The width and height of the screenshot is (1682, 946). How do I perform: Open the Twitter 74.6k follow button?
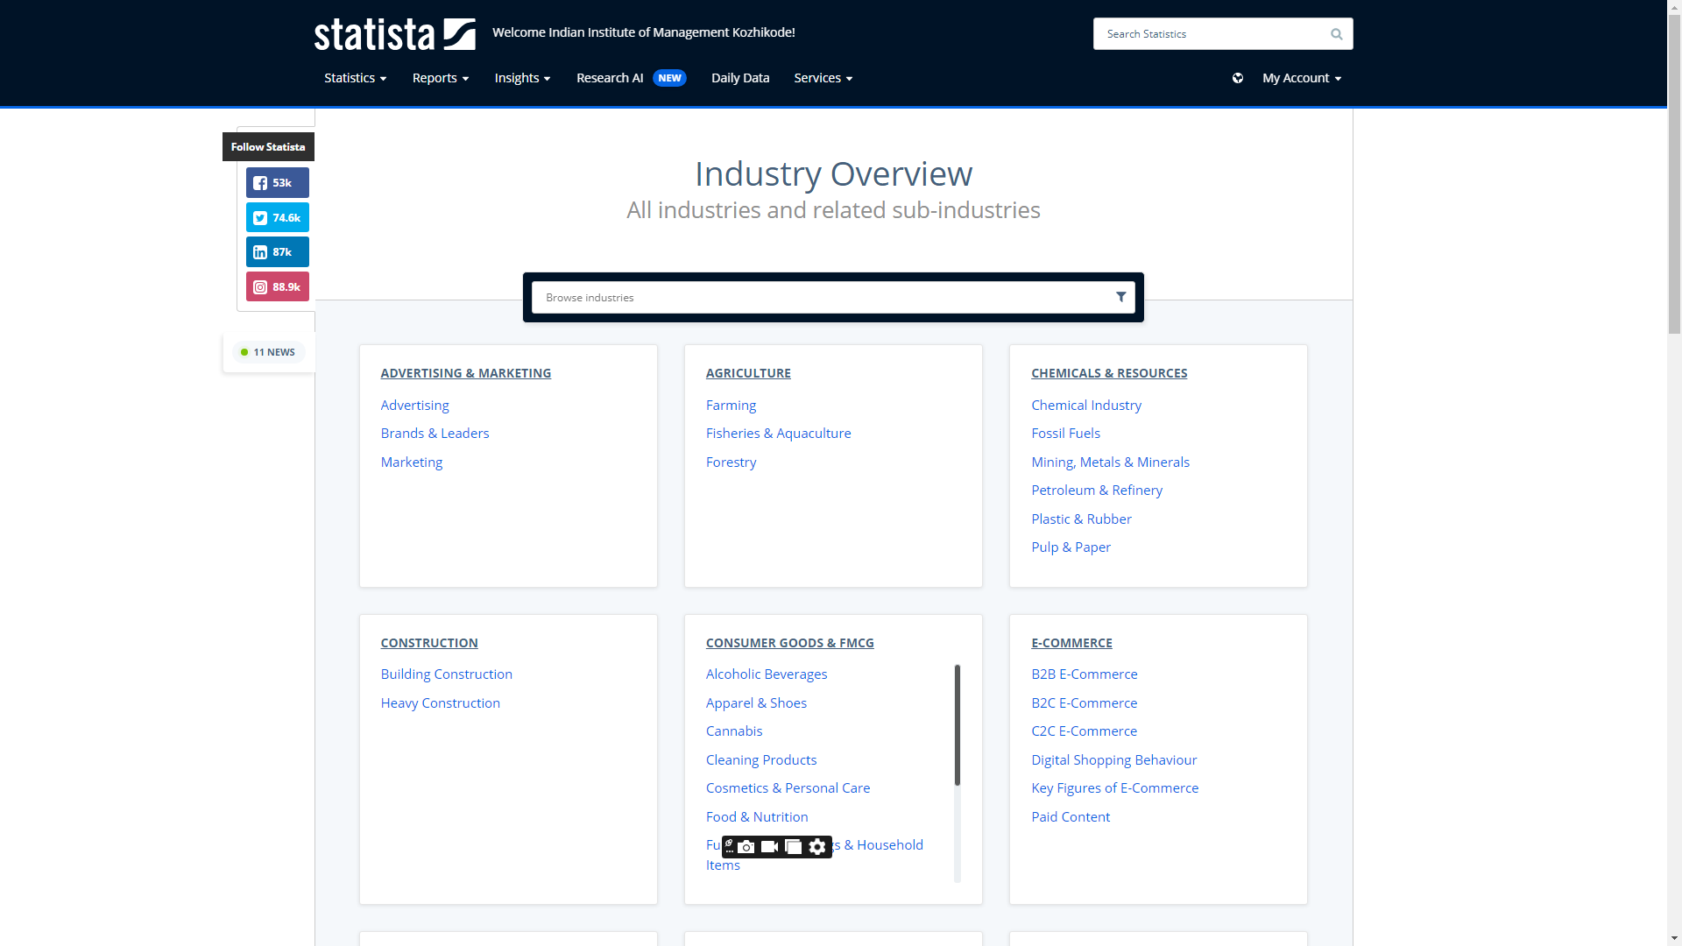click(x=277, y=217)
